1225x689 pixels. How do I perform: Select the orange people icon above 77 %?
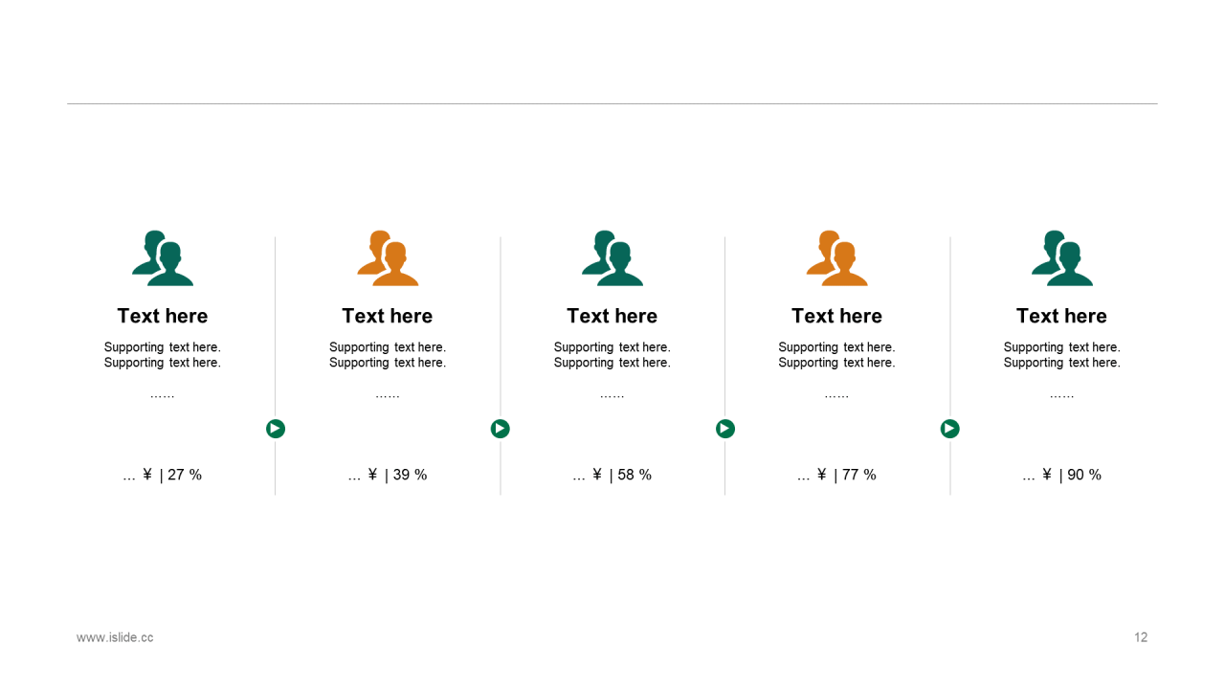click(837, 258)
